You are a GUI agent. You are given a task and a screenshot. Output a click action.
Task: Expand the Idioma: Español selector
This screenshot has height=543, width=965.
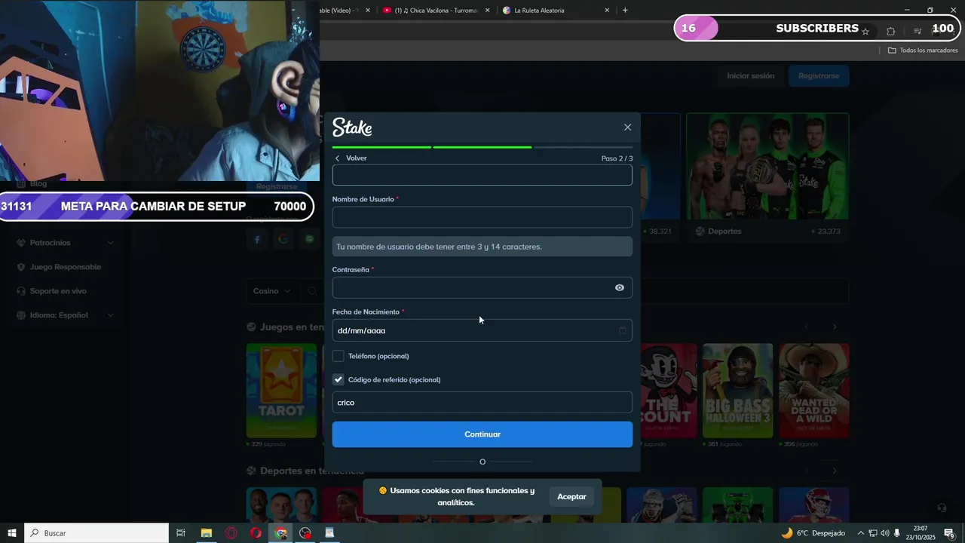[65, 315]
